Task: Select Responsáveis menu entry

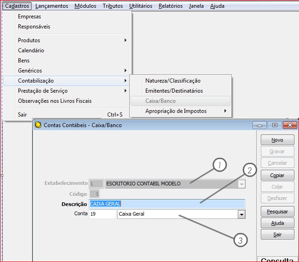Action: pyautogui.click(x=67, y=27)
